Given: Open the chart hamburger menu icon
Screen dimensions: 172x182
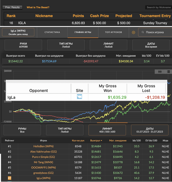Looking at the screenshot, I should [169, 71].
